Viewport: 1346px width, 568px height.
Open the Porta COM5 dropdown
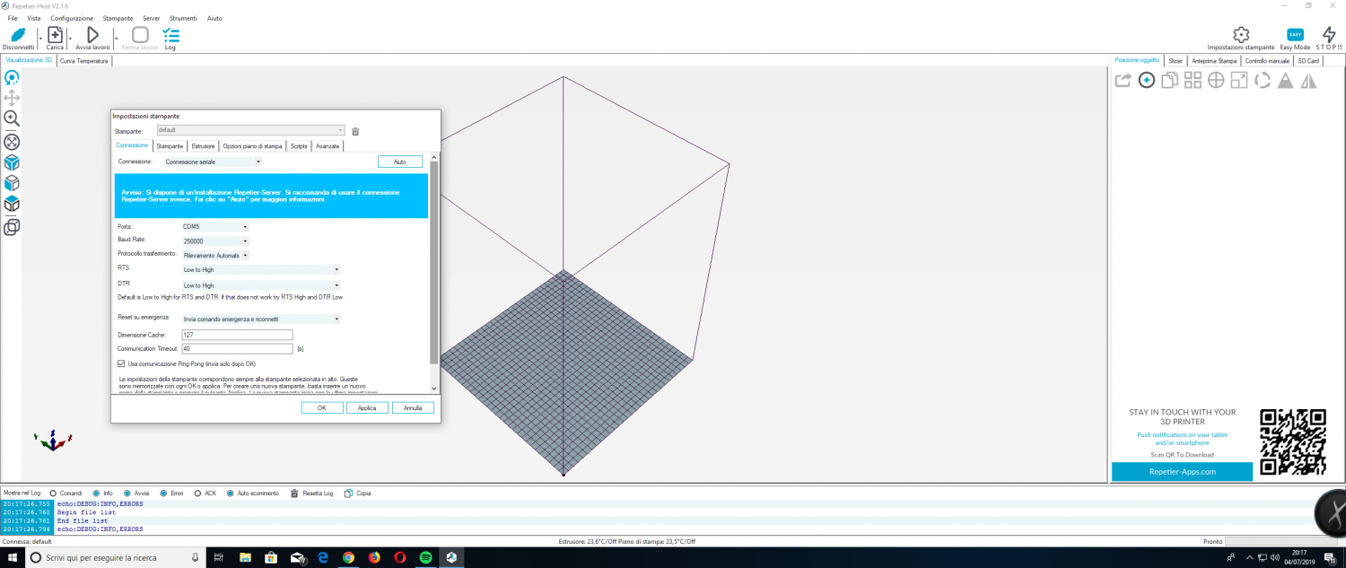point(215,227)
